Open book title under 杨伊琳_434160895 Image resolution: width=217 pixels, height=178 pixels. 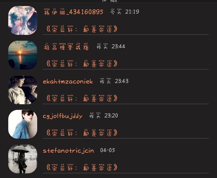tap(82, 29)
